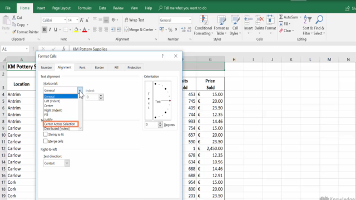
Task: Apply the red font color A
Action: [x=85, y=29]
